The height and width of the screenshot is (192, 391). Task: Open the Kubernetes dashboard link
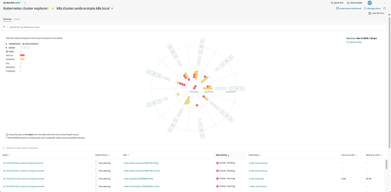(x=349, y=8)
